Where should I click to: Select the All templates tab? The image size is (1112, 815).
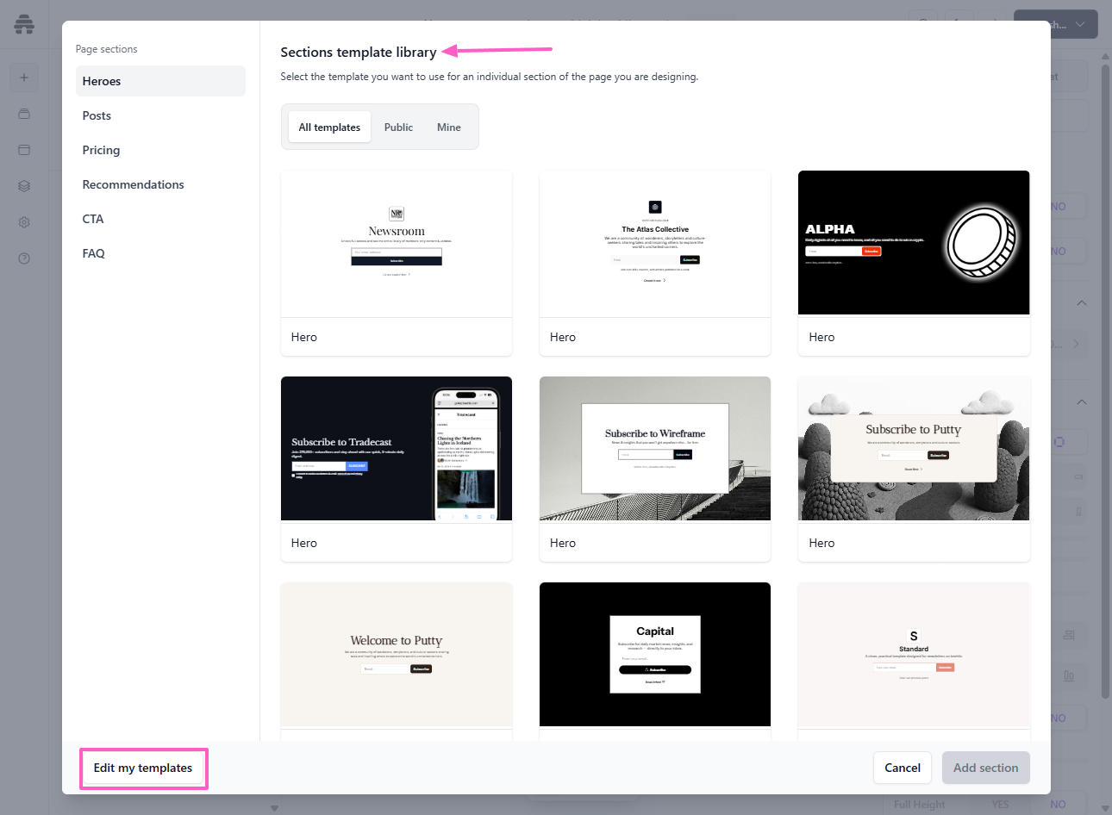click(329, 128)
